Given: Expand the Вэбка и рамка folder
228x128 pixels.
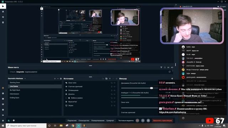Looking at the screenshot, I should coord(66,98).
